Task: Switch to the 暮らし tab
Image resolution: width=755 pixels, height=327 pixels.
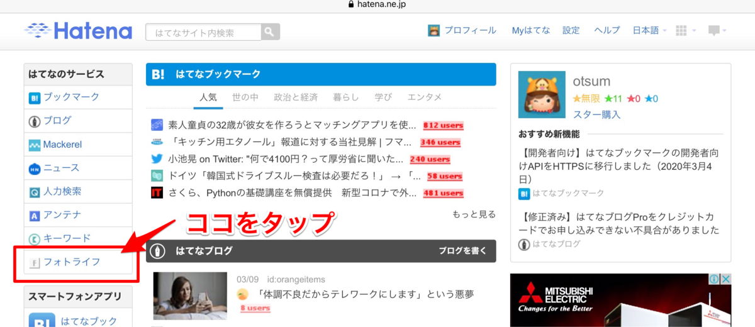Action: tap(346, 97)
